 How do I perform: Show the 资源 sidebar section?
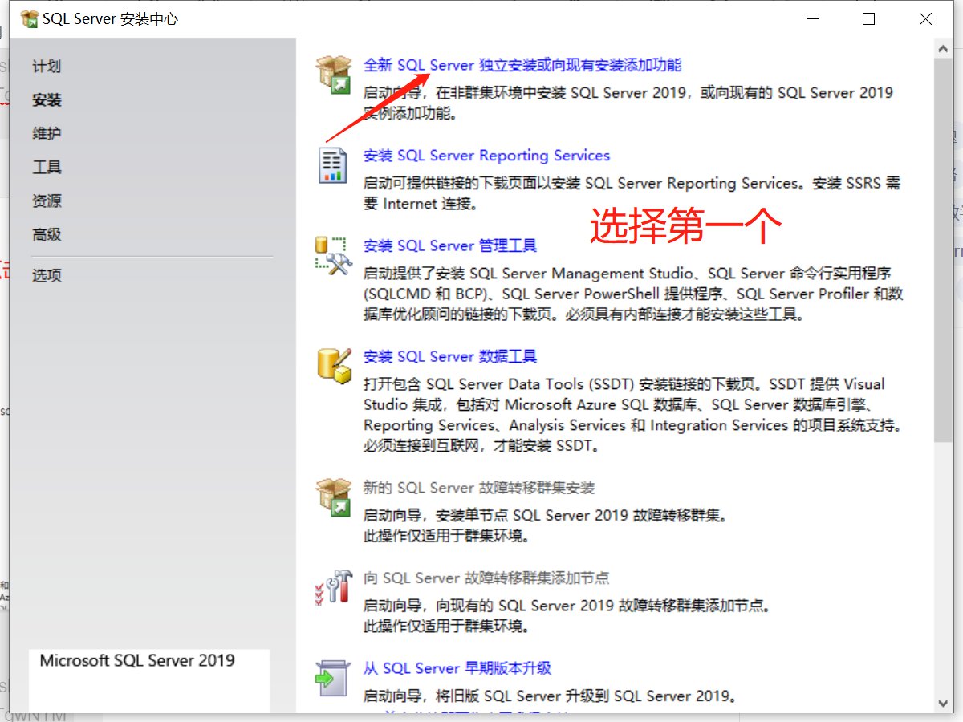[x=47, y=201]
